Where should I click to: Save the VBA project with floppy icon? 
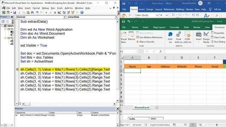(x=14, y=13)
